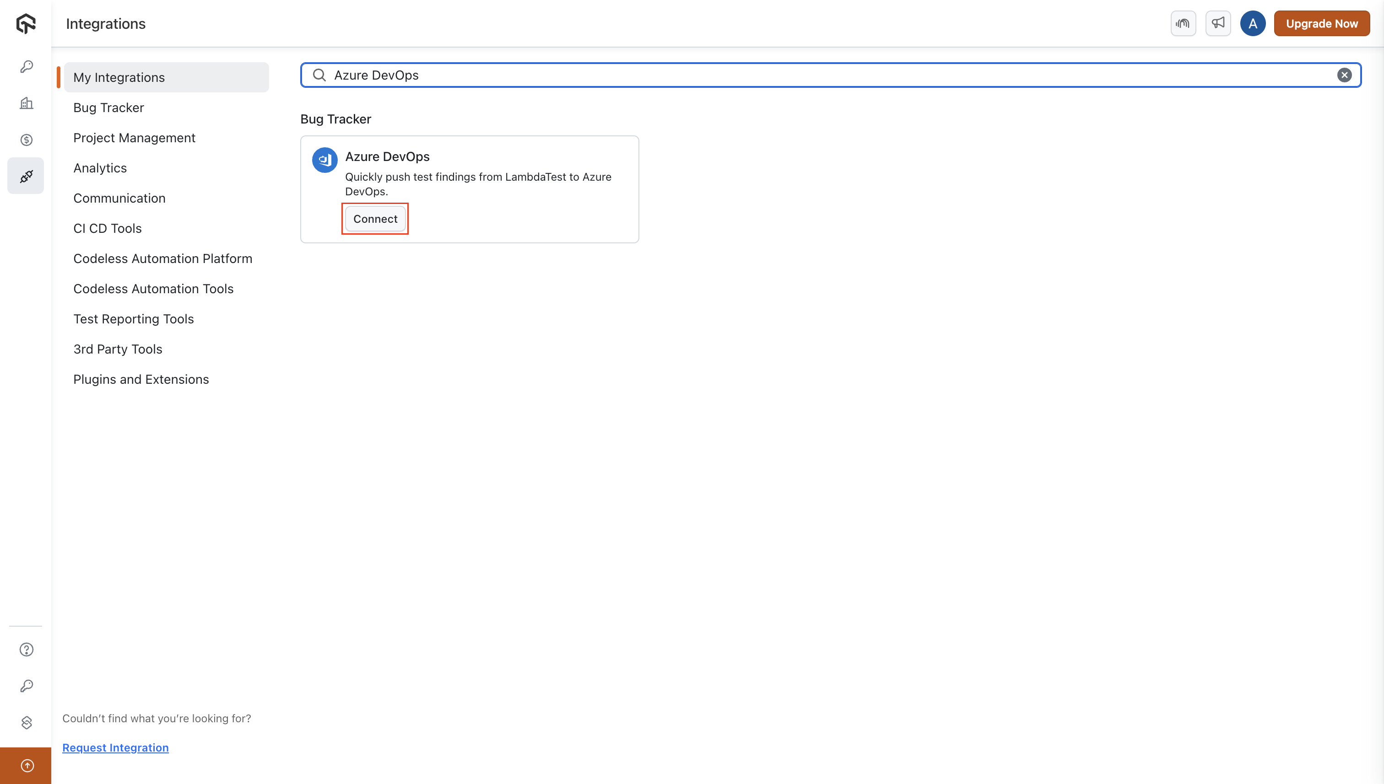This screenshot has width=1384, height=784.
Task: Click the megaphone announcements icon
Action: pos(1217,23)
